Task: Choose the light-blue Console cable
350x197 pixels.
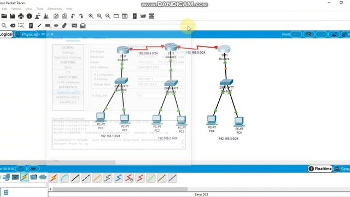Action: tap(65, 178)
